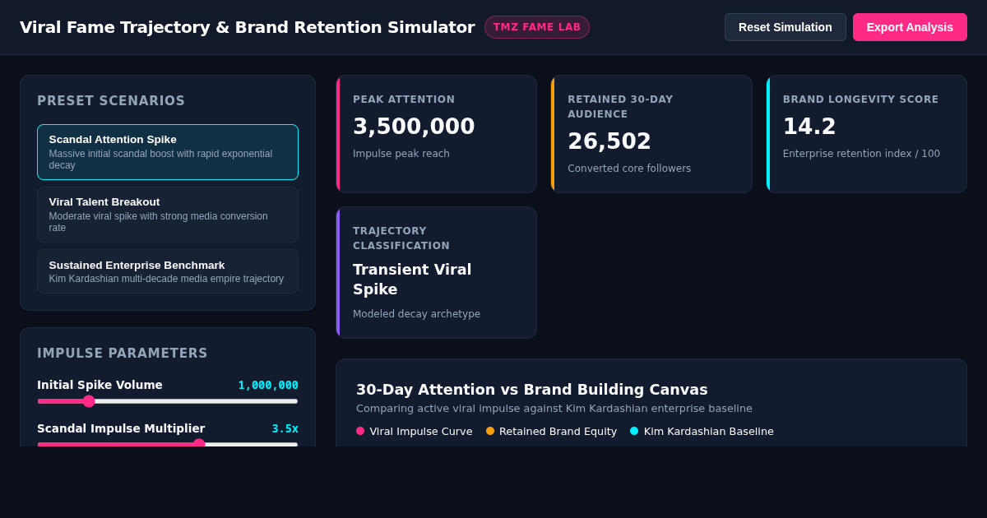Click the chart subtitle comparing Kim Kardashian baseline
The width and height of the screenshot is (987, 518).
pos(554,409)
